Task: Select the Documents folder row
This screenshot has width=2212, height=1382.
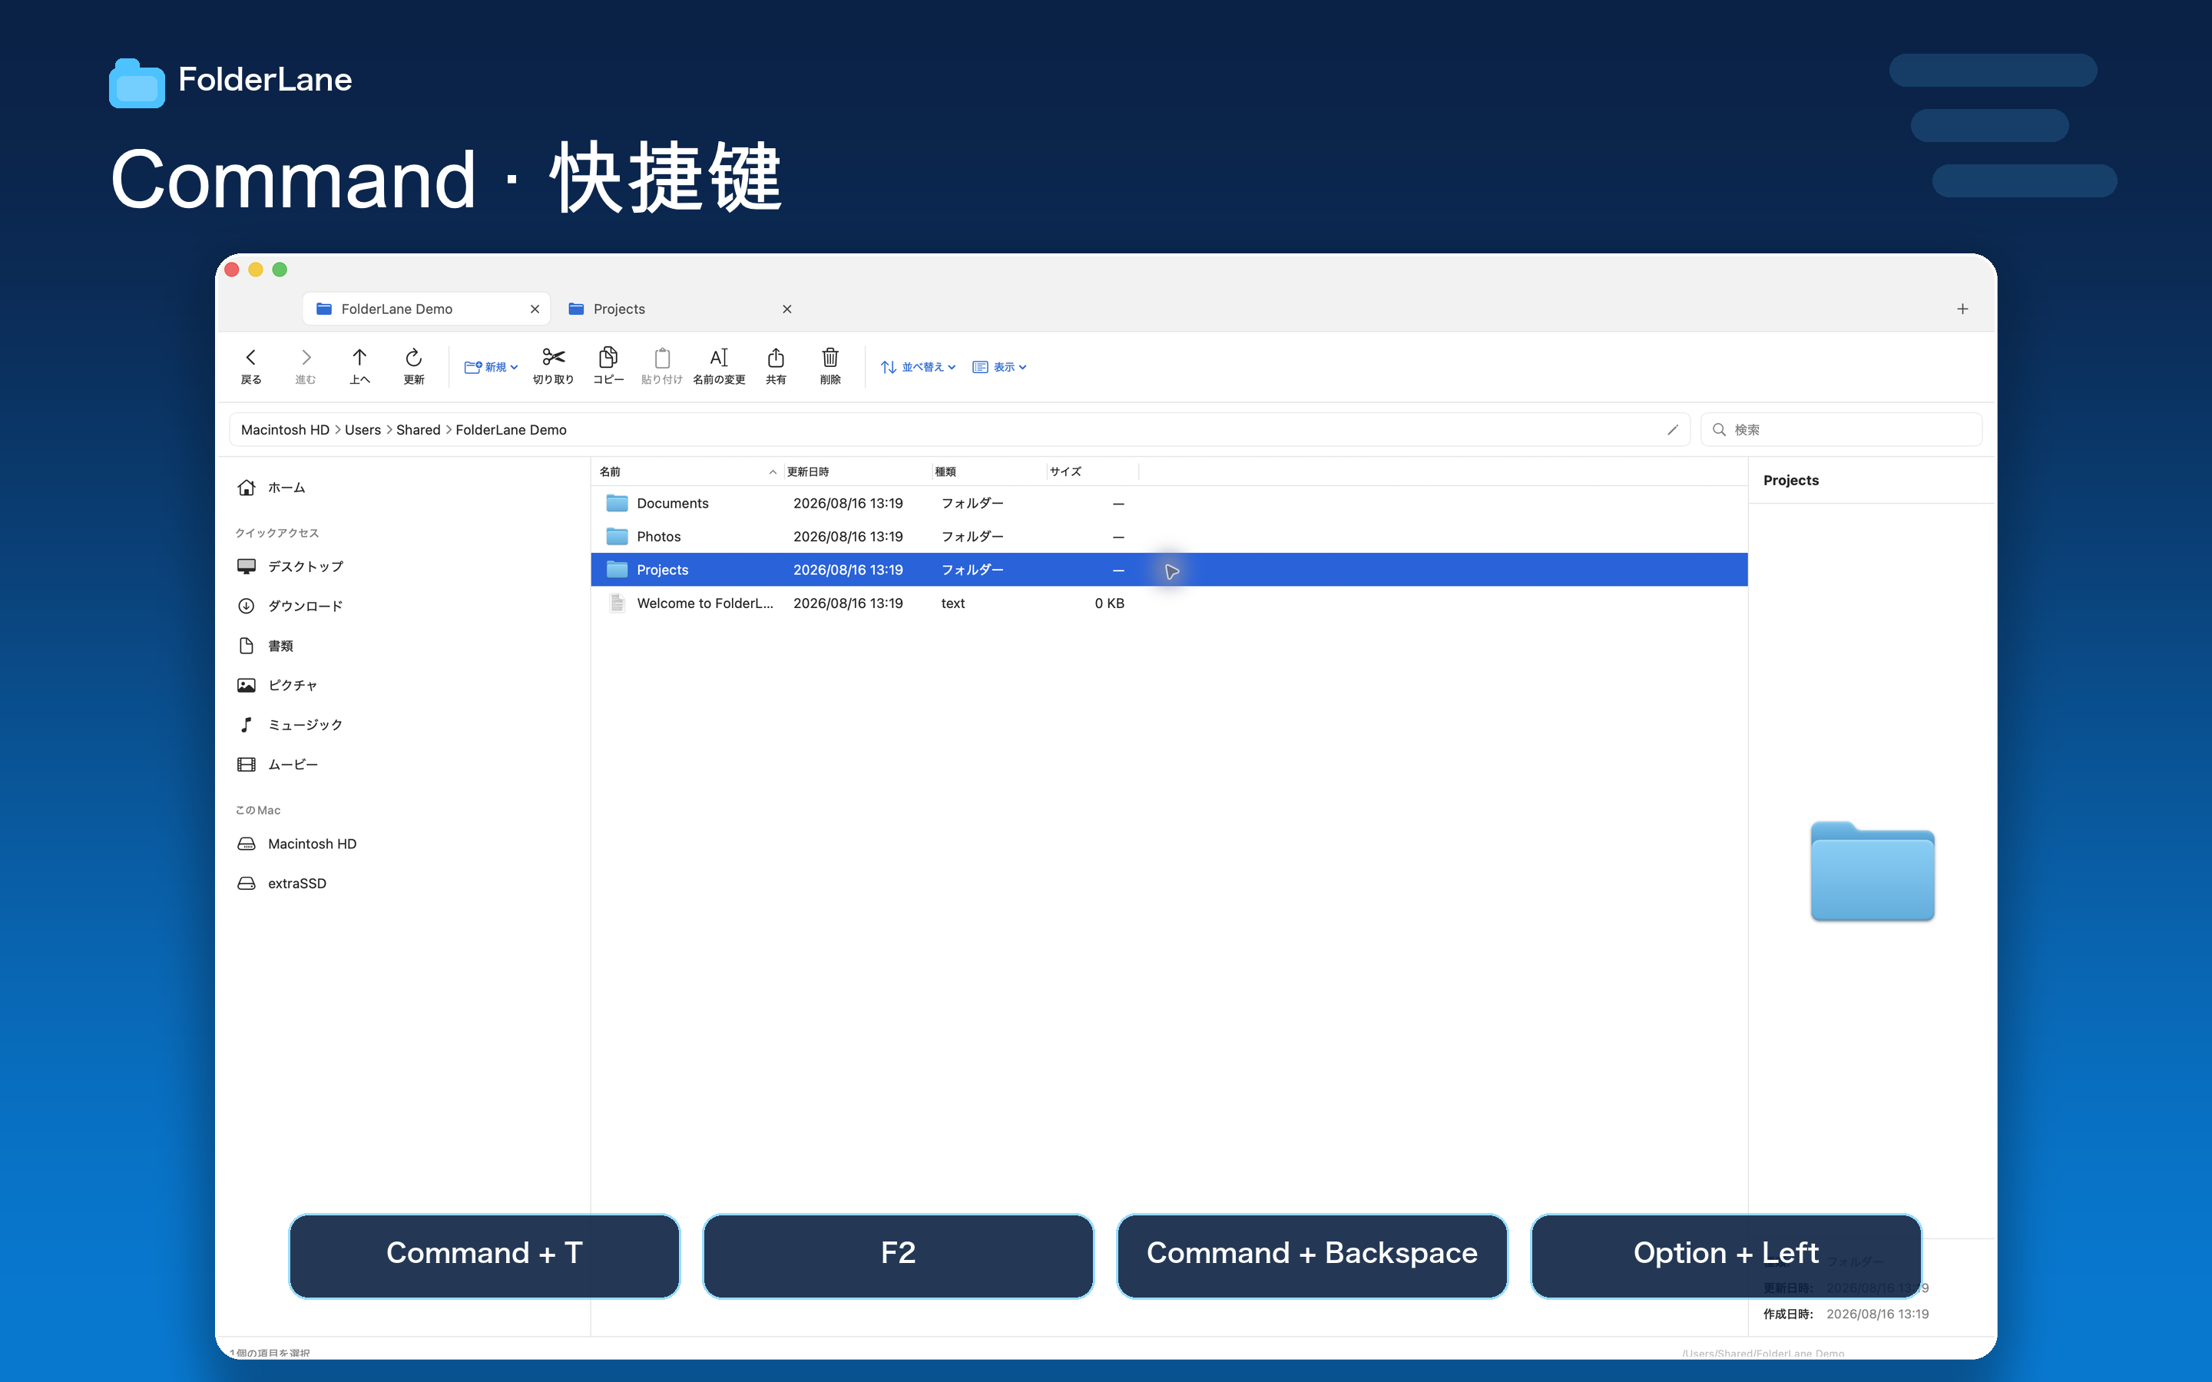Action: (x=1169, y=504)
